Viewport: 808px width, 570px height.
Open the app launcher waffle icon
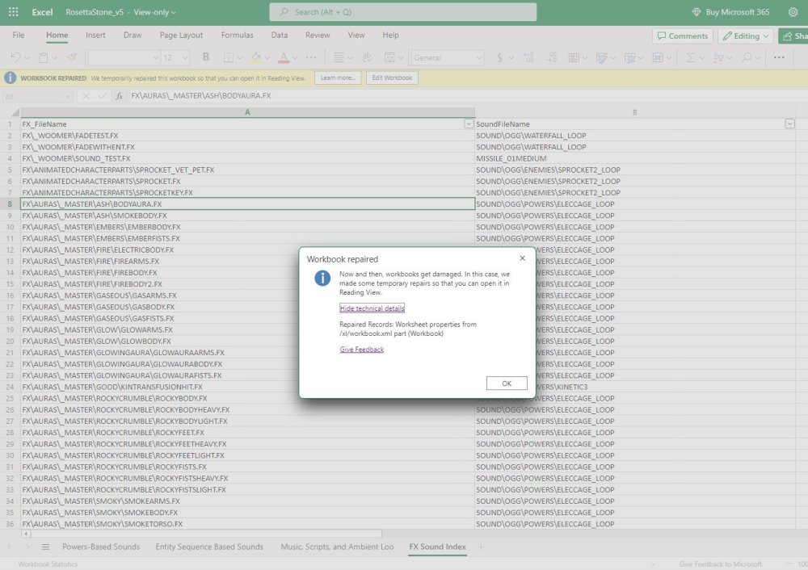click(13, 12)
